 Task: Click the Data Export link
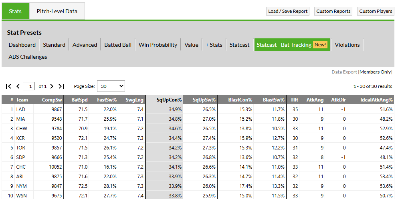(344, 72)
